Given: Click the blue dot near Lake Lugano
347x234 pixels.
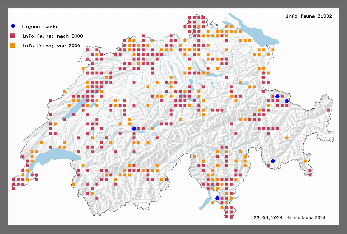Looking at the screenshot, I should [x=217, y=198].
